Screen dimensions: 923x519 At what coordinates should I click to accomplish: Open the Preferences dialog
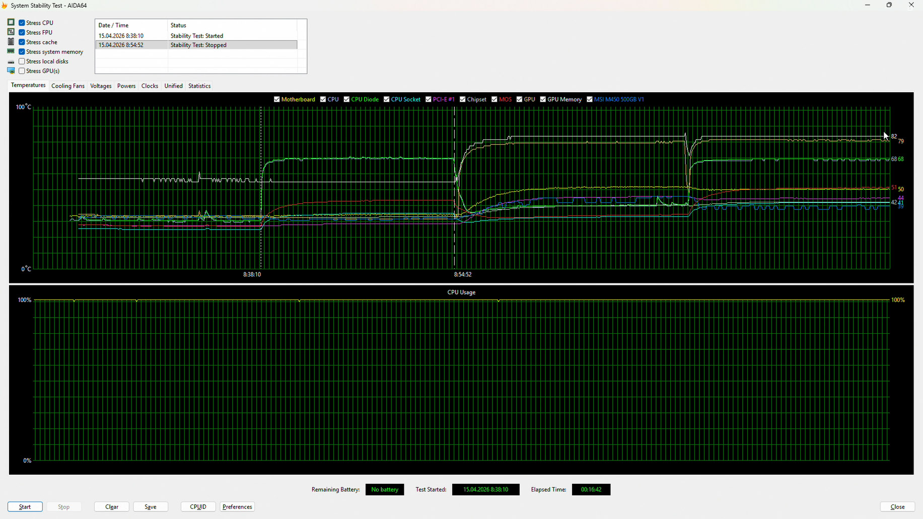click(237, 507)
